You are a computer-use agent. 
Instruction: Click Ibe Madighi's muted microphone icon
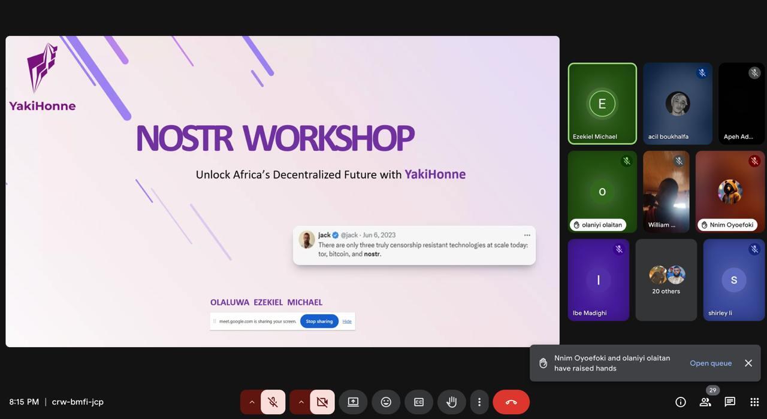tap(619, 250)
